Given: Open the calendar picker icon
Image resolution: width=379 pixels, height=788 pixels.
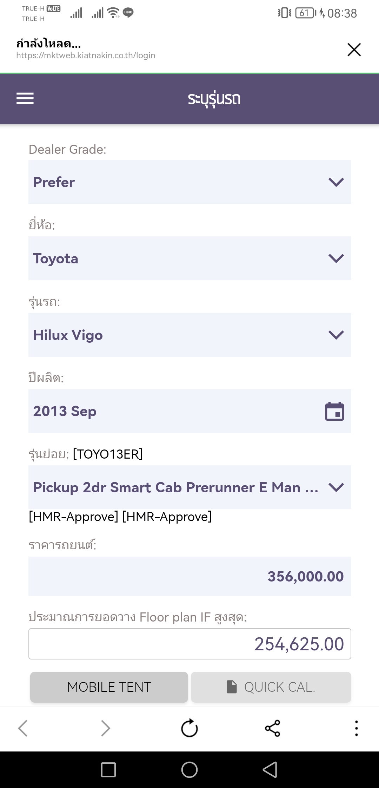Looking at the screenshot, I should coord(334,411).
